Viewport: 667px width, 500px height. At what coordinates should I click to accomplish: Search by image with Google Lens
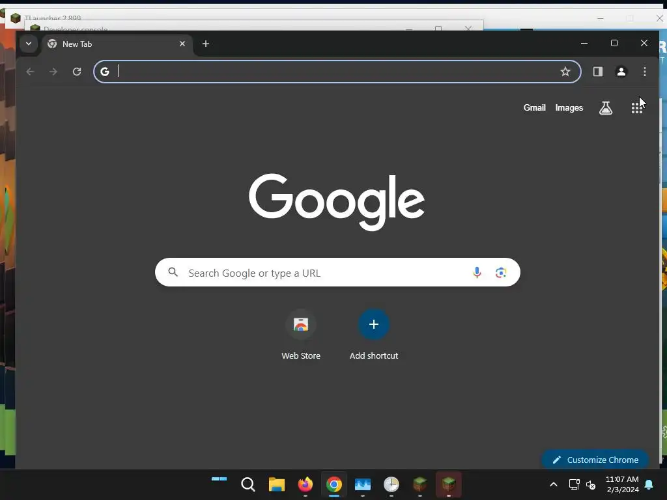pos(501,272)
